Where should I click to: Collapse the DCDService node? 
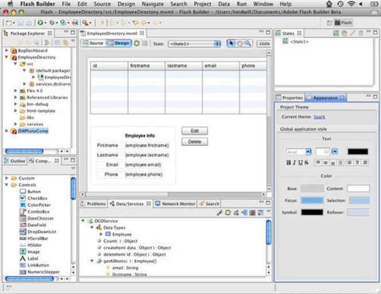pos(83,221)
